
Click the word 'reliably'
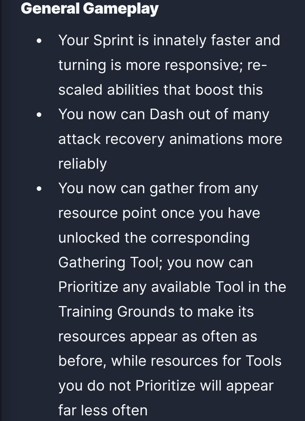pyautogui.click(x=83, y=164)
